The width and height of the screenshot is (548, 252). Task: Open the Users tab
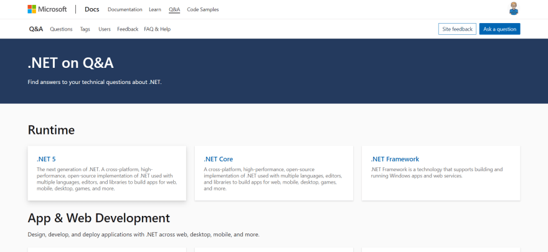point(105,29)
